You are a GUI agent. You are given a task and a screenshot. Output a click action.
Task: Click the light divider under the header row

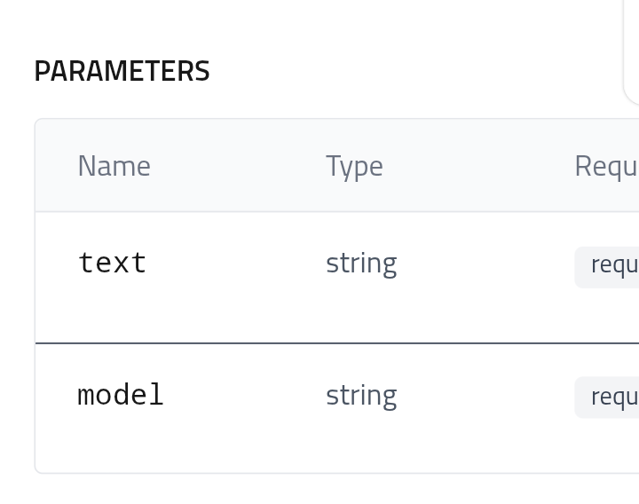[337, 211]
